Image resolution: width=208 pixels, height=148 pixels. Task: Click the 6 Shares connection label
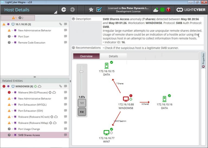coord(145,104)
